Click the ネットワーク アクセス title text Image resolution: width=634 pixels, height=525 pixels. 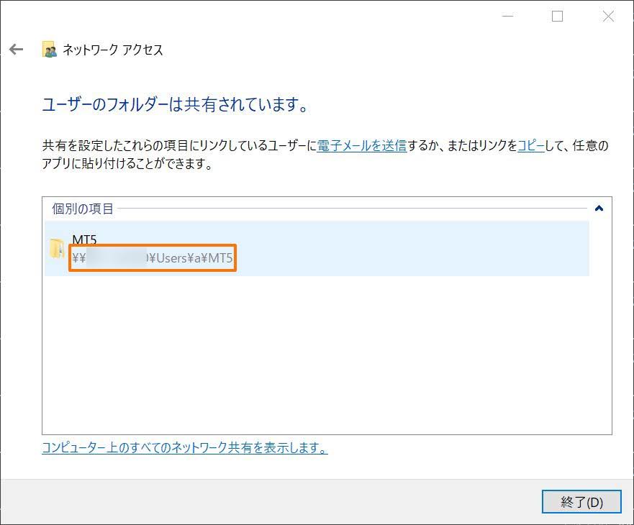coord(113,50)
